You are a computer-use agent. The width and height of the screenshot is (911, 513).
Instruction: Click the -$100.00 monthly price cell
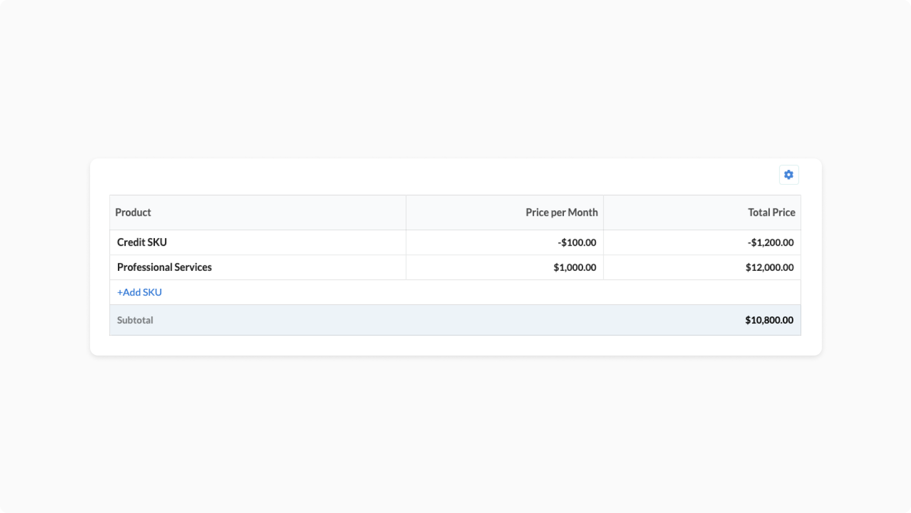pos(576,242)
